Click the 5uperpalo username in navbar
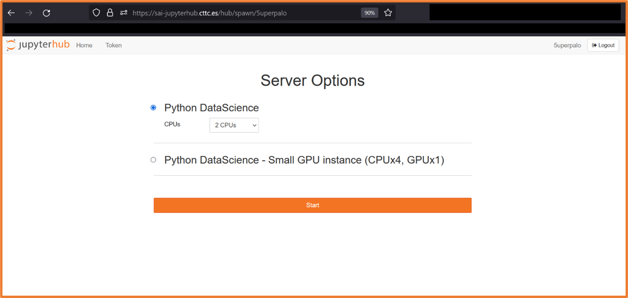The image size is (628, 298). point(567,45)
